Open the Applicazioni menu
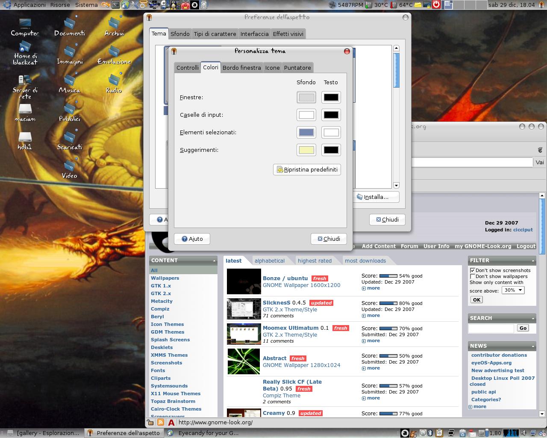547x438 pixels. pyautogui.click(x=29, y=5)
